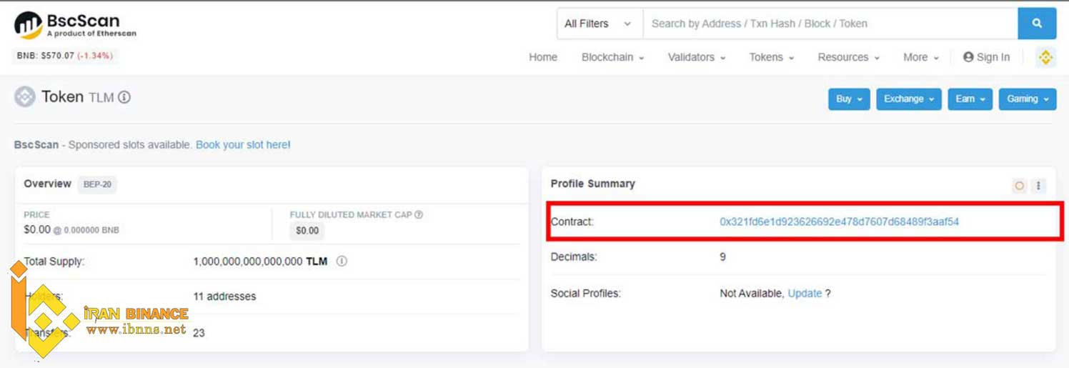
Task: Open the three-dot menu in Profile Summary
Action: 1038,186
